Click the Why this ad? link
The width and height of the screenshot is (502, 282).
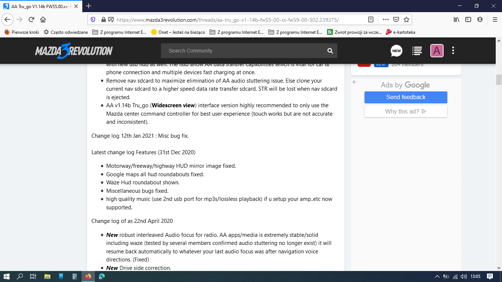point(406,111)
